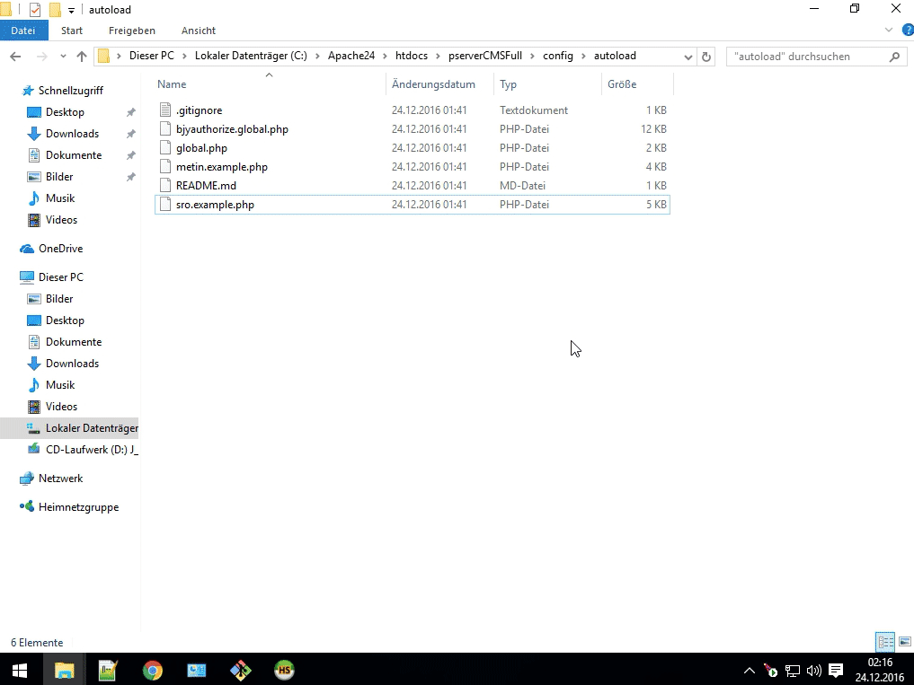Switch to details view icon
914x685 pixels.
click(x=885, y=642)
